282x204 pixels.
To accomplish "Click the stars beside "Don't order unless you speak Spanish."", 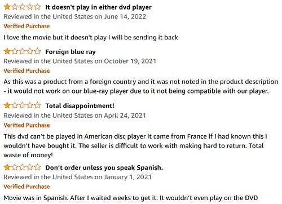I will click(22, 167).
